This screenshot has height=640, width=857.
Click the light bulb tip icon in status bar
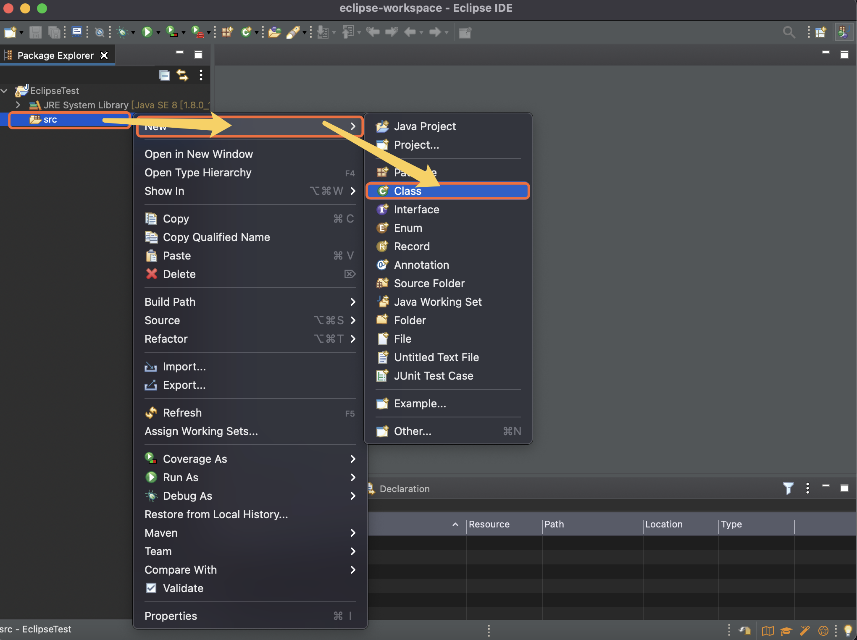click(848, 630)
